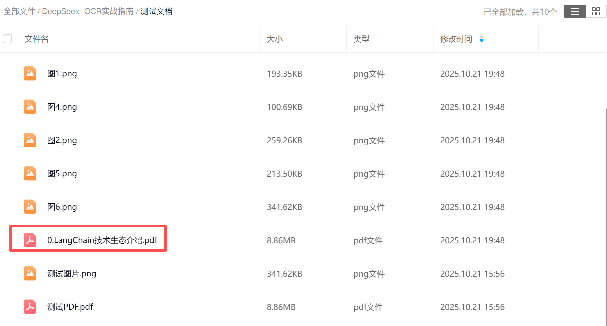
Task: Click the 213.50KB size cell
Action: click(284, 174)
